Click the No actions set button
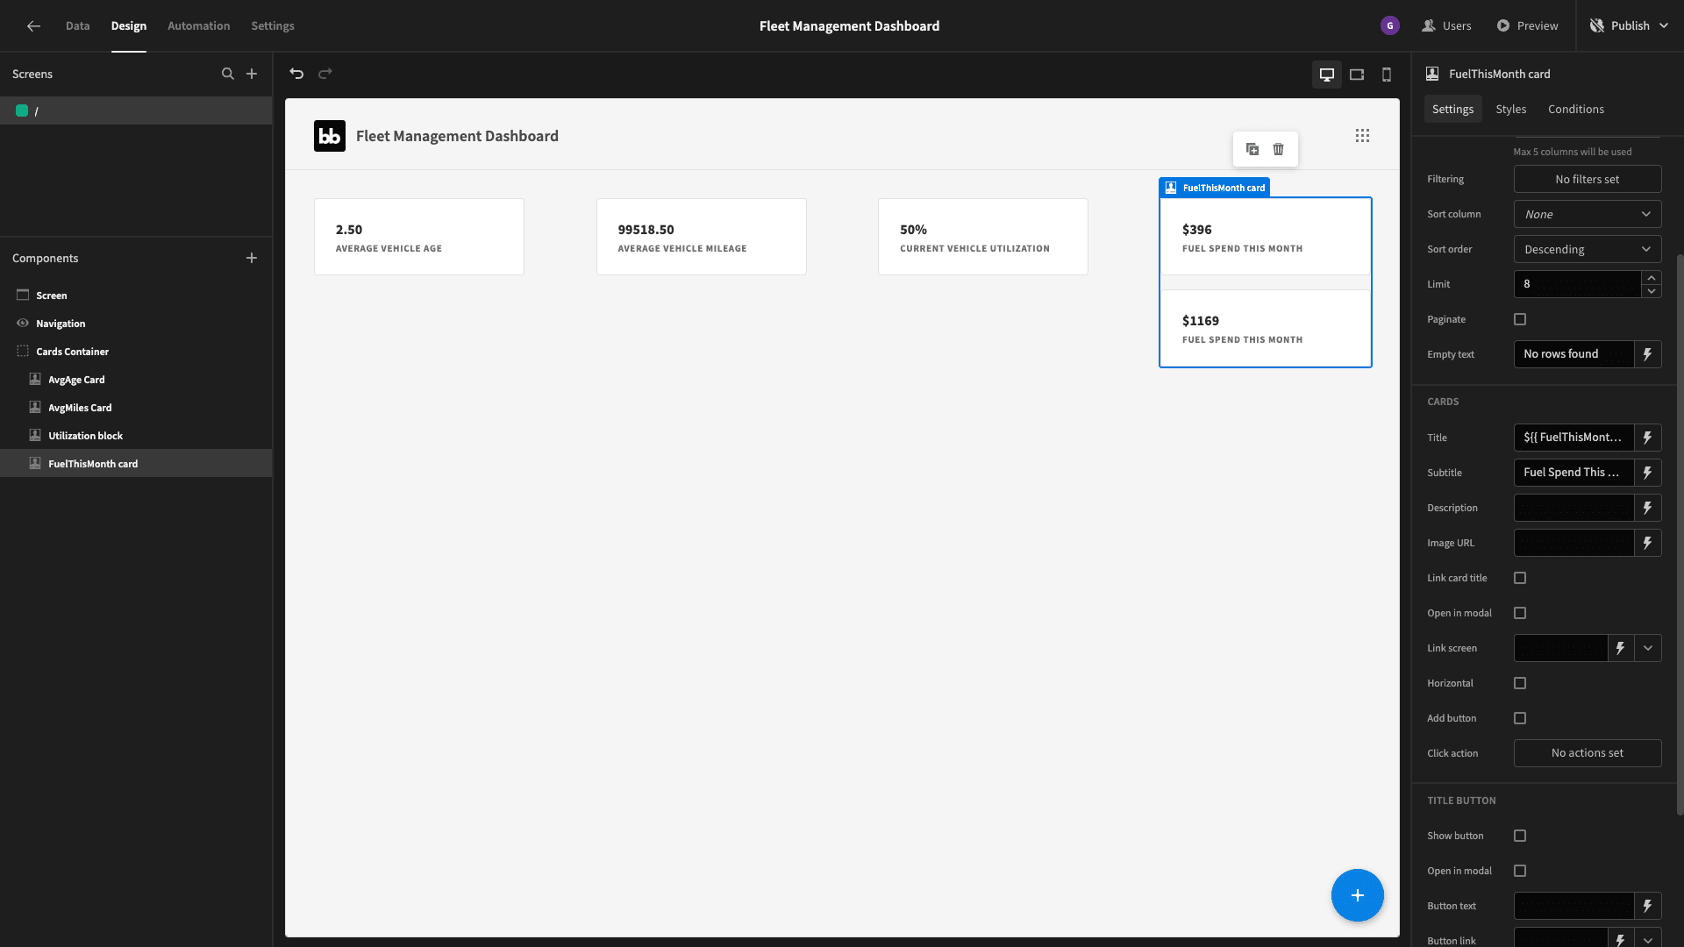 [x=1588, y=753]
